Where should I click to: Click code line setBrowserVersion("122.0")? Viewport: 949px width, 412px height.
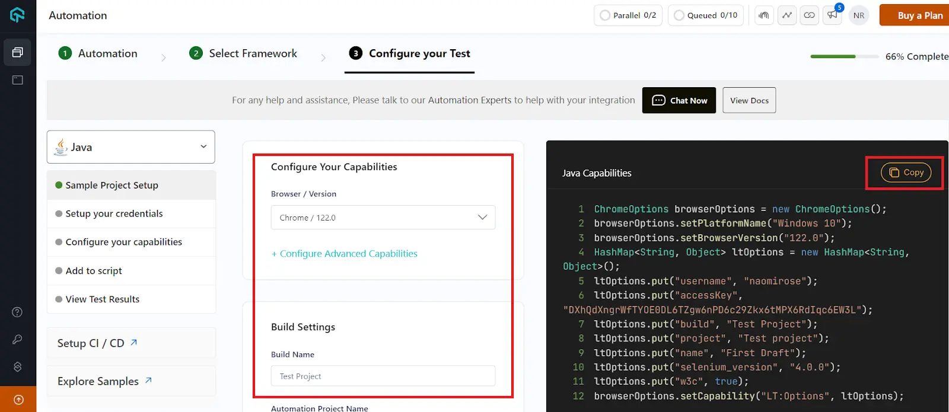(x=714, y=238)
